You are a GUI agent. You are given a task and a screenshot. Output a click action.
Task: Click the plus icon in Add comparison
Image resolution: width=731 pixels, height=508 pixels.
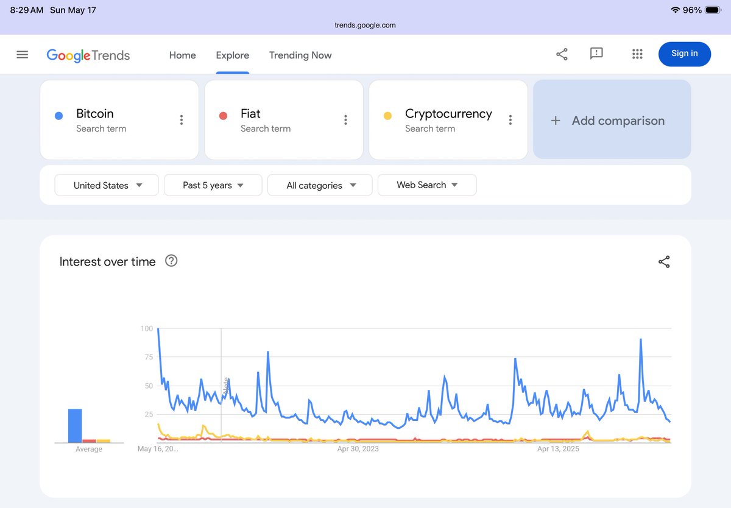[556, 121]
